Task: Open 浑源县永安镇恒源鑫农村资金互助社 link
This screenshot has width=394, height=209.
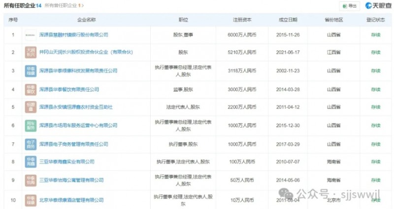Action: [x=76, y=107]
